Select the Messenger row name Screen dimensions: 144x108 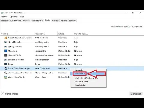(13, 51)
